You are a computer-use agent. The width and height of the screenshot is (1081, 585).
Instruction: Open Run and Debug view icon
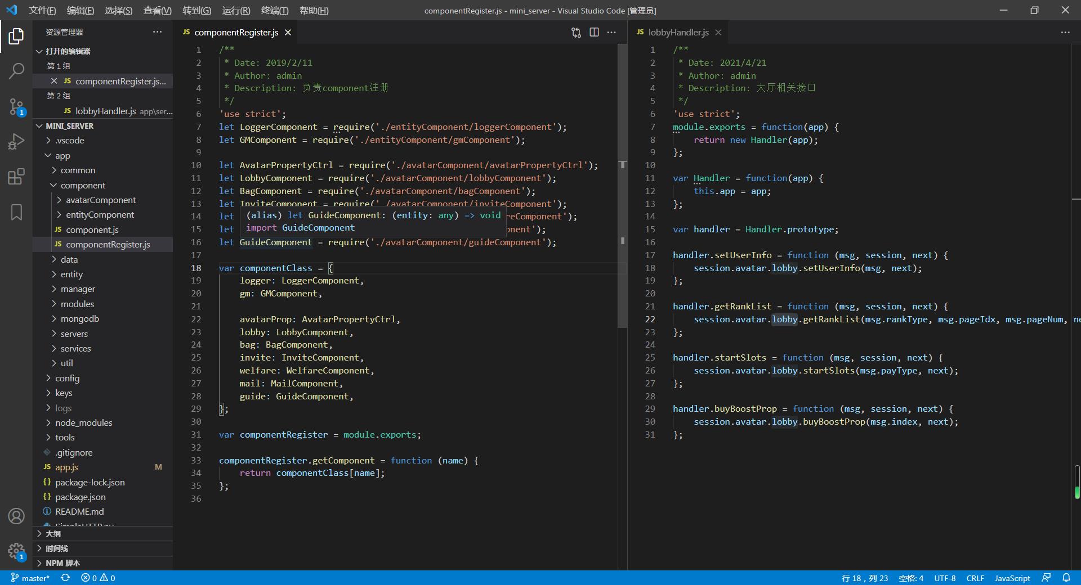point(16,141)
